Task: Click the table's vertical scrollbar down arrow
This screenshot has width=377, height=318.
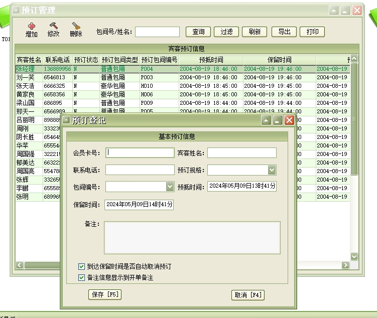Action: click(354, 256)
